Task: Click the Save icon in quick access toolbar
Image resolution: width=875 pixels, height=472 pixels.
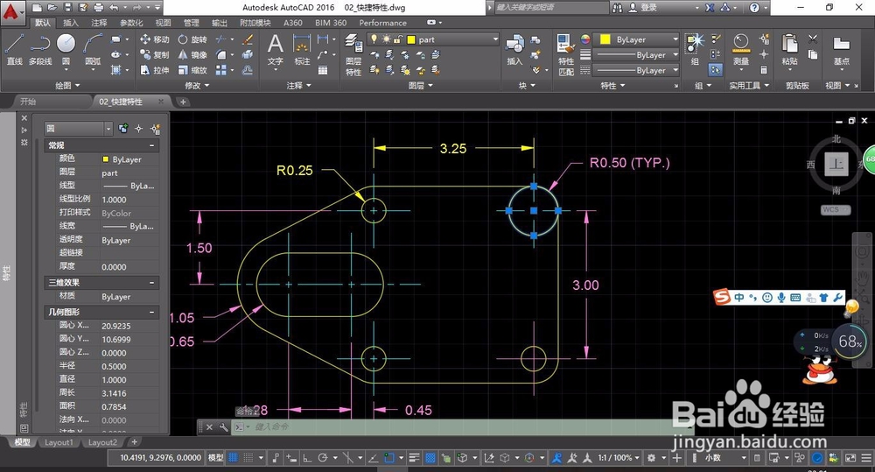Action: coord(67,7)
